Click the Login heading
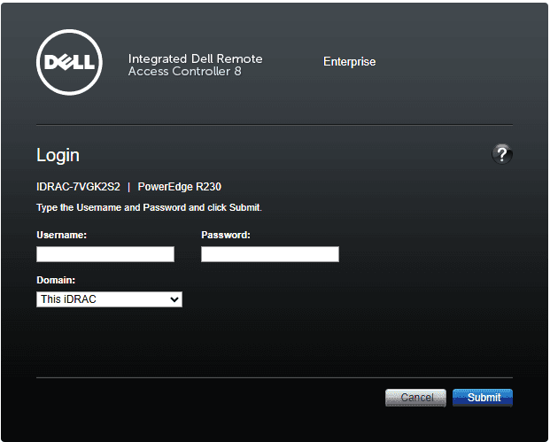The height and width of the screenshot is (442, 550). [58, 155]
